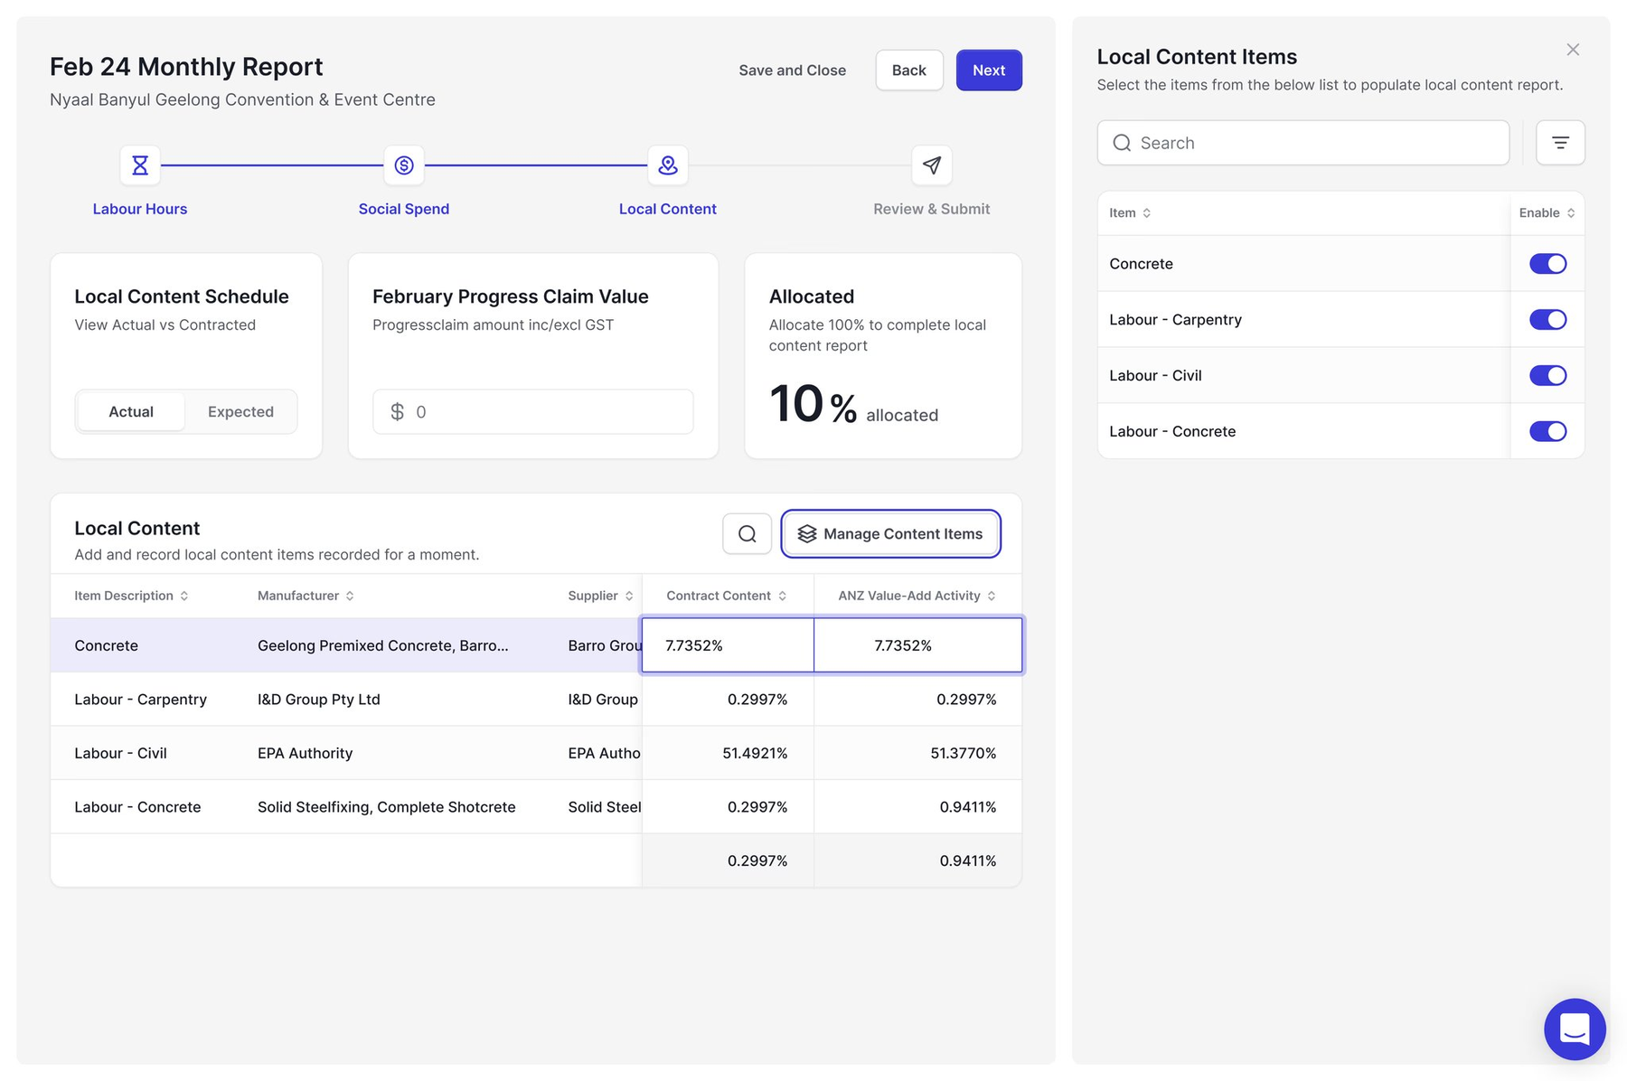Screen dimensions: 1627x1081
Task: Click the Local Content map pin step icon
Action: coord(668,165)
